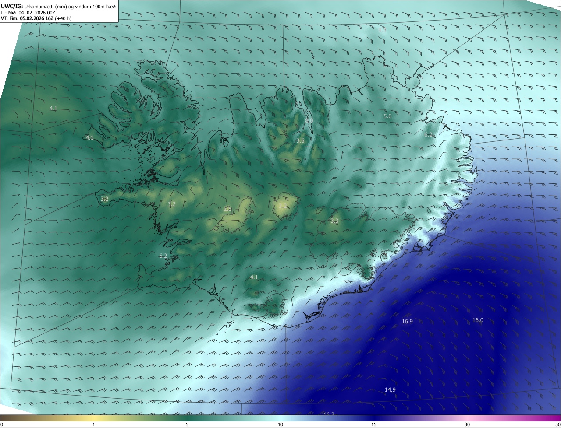
Task: Select the 2.2 value on Hofsjökull glacier
Action: tap(283, 206)
